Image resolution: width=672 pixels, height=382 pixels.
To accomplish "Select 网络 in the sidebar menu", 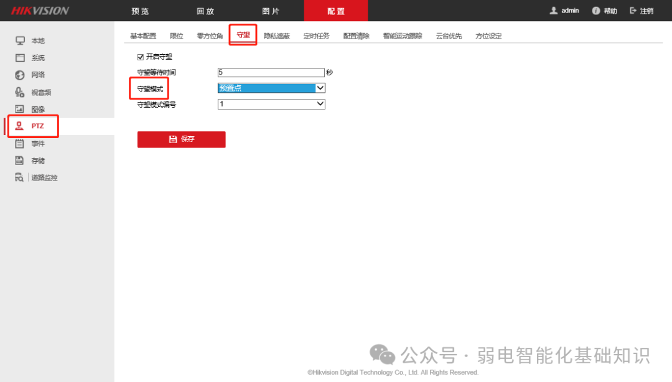I will pyautogui.click(x=38, y=75).
